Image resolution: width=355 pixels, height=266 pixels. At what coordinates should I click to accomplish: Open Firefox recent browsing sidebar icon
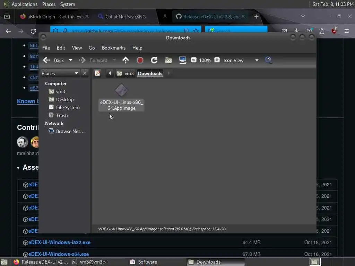pos(7,16)
